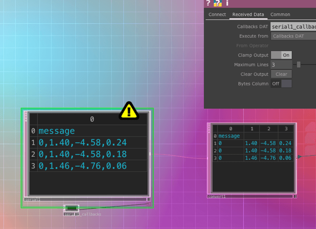Image resolution: width=316 pixels, height=229 pixels.
Task: Click the message cell in serial1
Action: [92, 131]
